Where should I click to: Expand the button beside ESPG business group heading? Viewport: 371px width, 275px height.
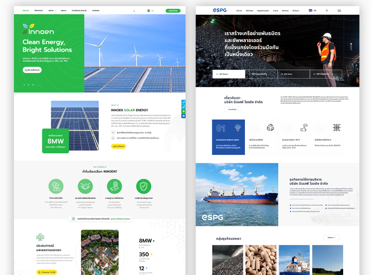tap(331, 237)
